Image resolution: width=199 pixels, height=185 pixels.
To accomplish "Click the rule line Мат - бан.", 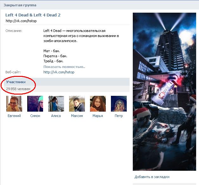I will click(x=52, y=51).
